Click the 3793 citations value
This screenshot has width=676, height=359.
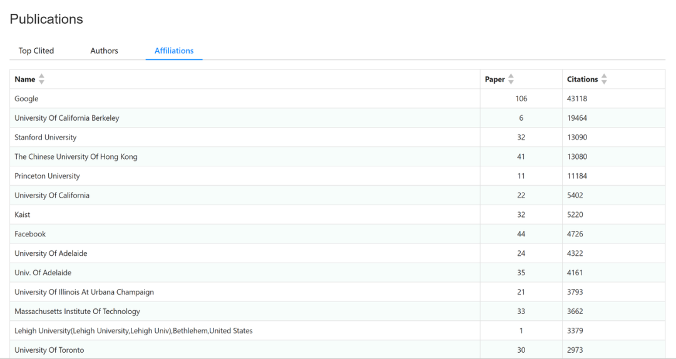[575, 292]
